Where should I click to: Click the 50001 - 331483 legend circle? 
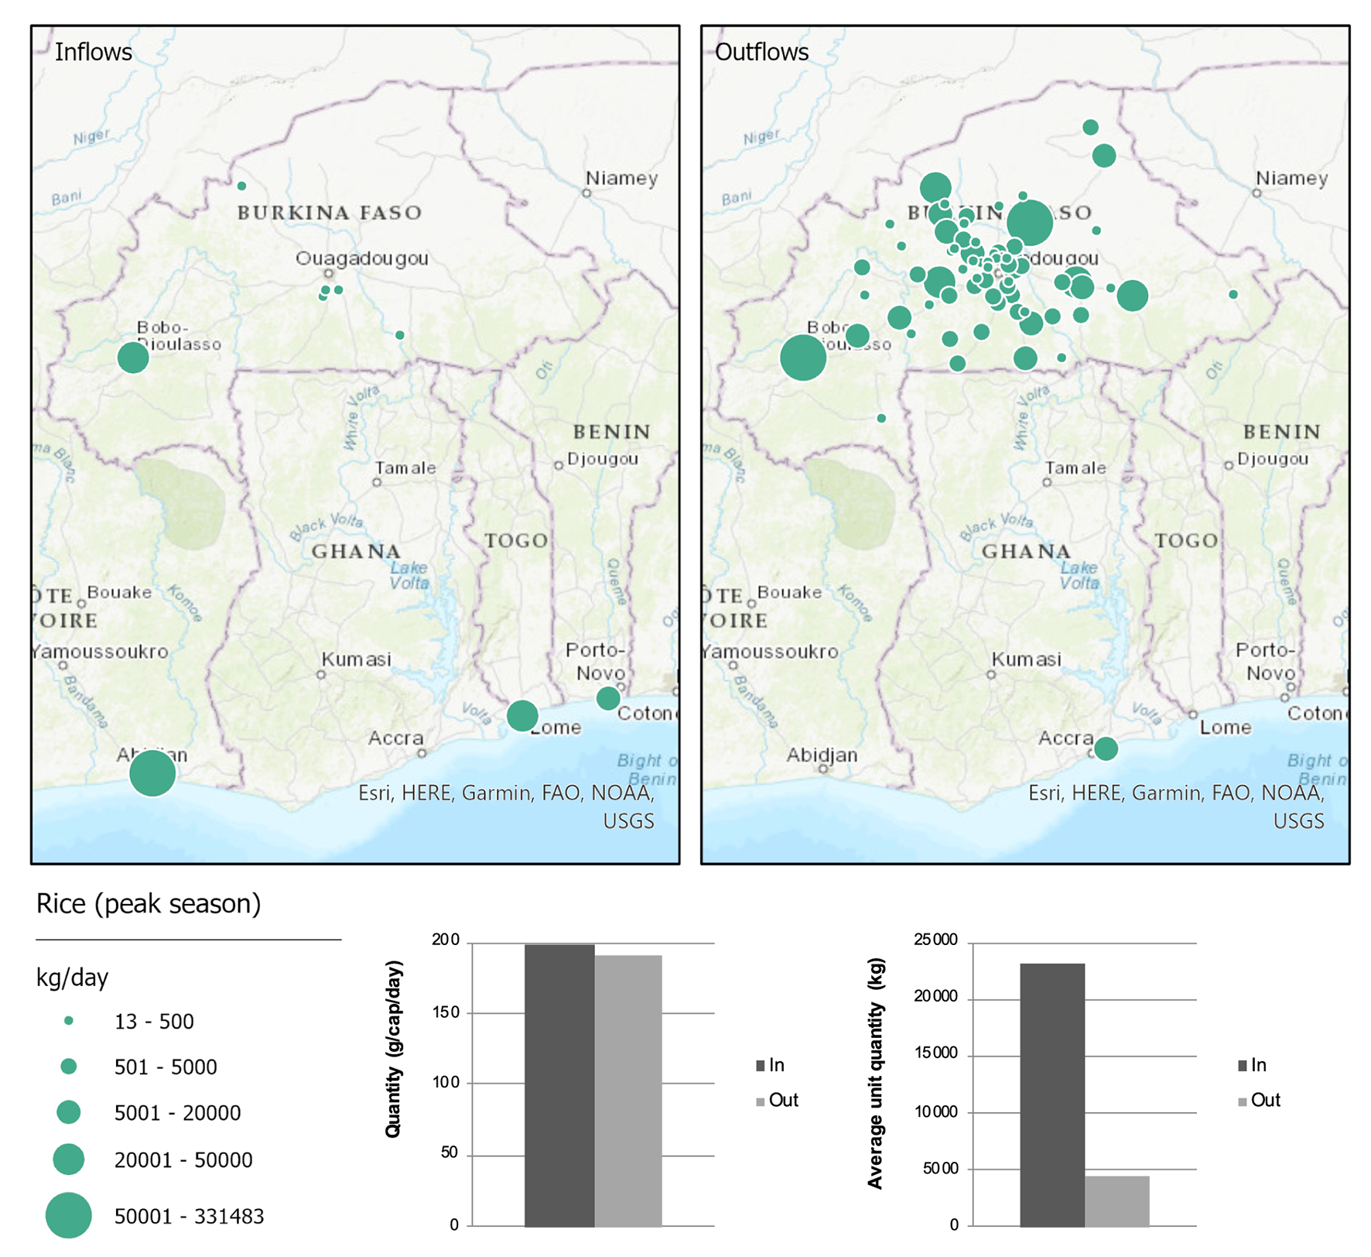pos(69,1215)
